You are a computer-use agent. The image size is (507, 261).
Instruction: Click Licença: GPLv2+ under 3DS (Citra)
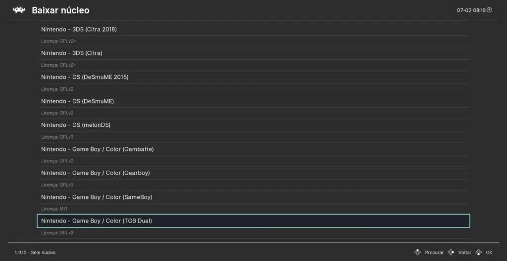(59, 65)
